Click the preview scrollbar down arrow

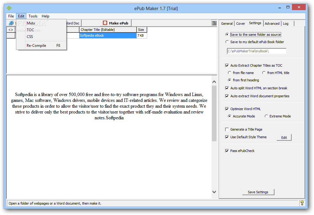coord(214,192)
